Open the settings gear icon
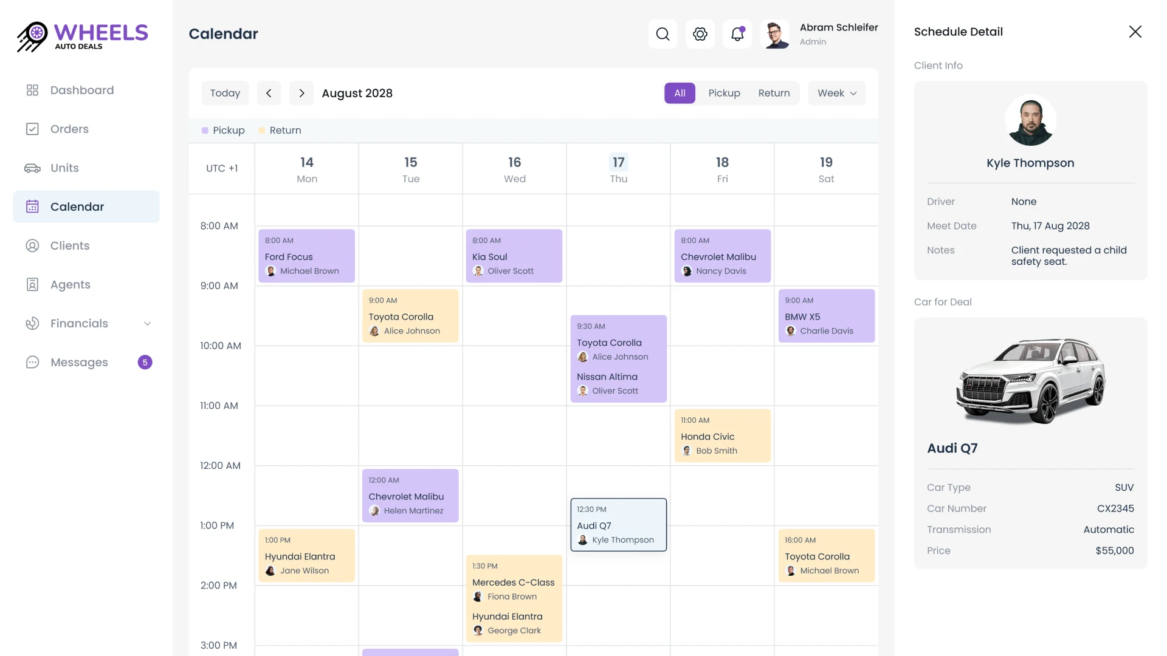 click(700, 34)
